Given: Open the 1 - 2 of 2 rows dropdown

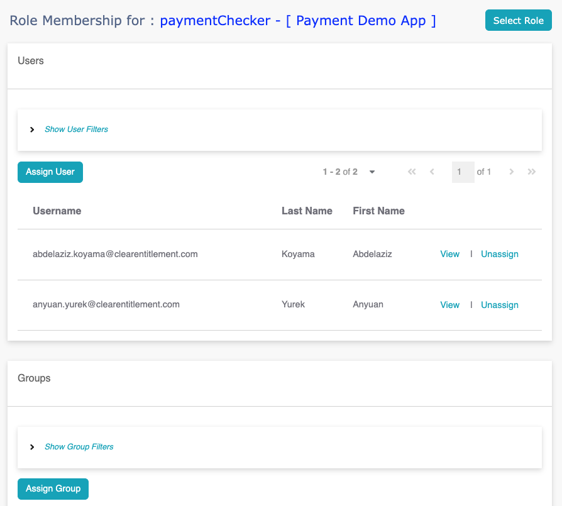Looking at the screenshot, I should click(x=372, y=172).
